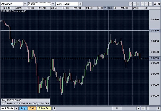Viewport: 161px width, 111px height.
Task: Click the 20:10 time axis label
Action: point(7,8)
